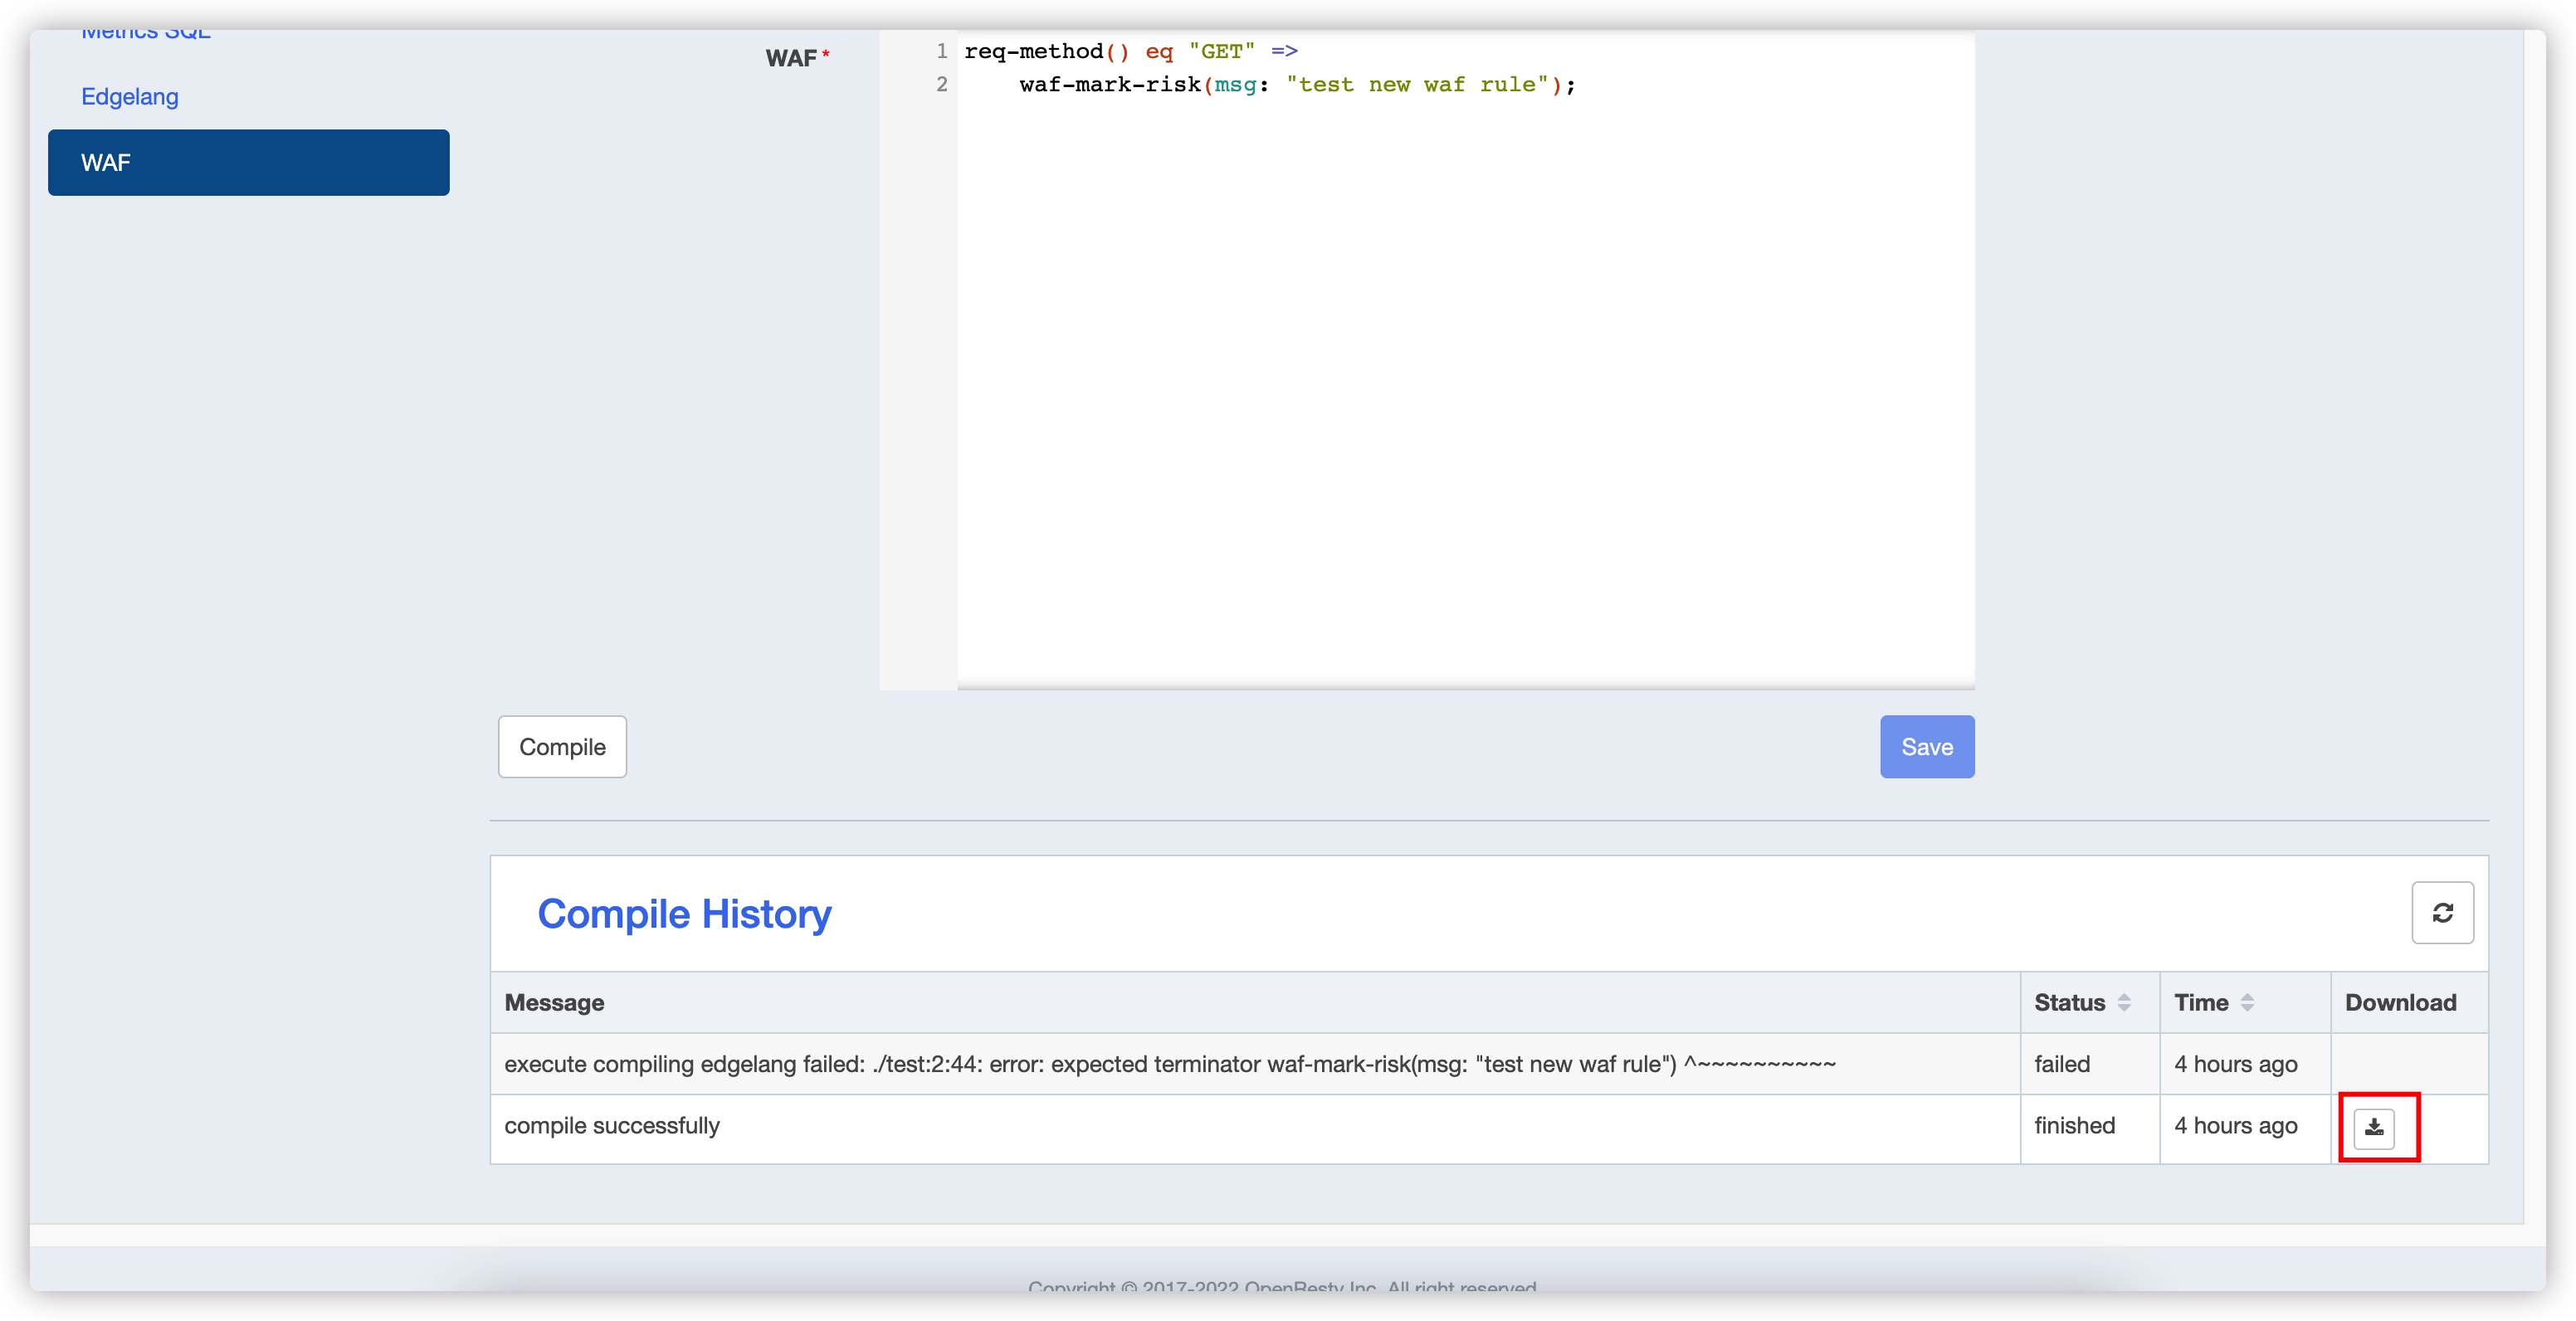Click code line 2 waf-mark-risk

pos(1297,85)
